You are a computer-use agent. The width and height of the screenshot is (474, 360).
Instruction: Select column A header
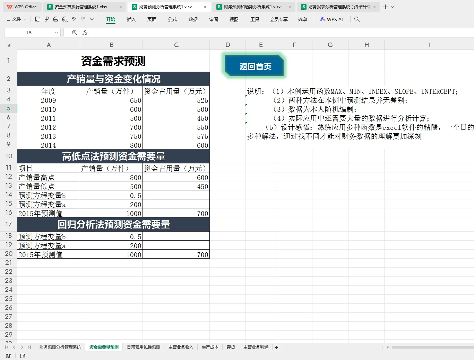[49, 45]
